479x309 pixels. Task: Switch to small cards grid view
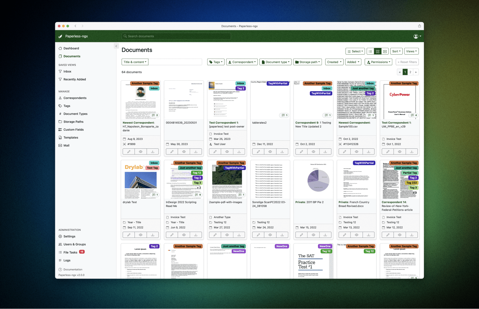378,51
